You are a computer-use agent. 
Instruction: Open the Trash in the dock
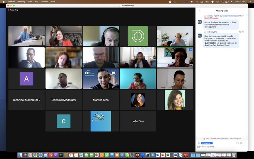[x=234, y=155]
